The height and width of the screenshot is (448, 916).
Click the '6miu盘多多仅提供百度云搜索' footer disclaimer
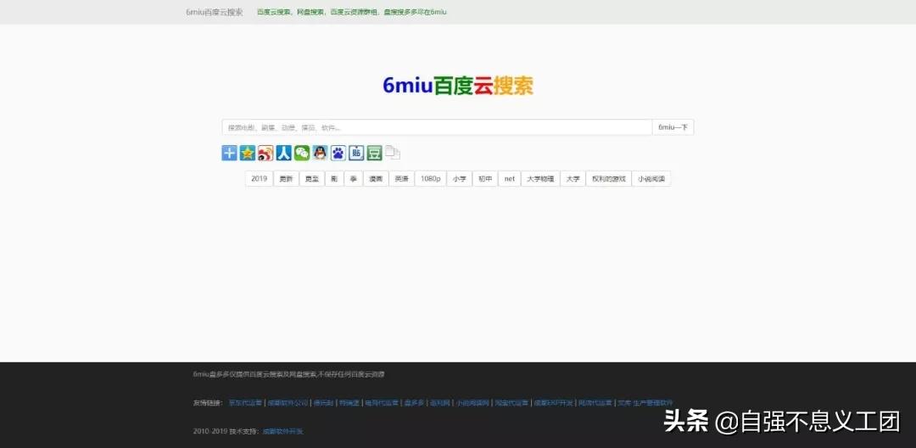coord(288,374)
